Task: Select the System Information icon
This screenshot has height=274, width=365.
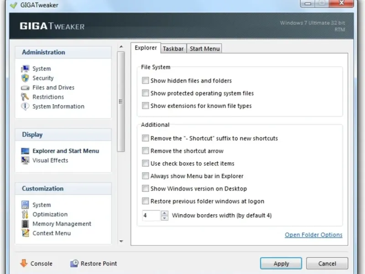Action: (25, 106)
